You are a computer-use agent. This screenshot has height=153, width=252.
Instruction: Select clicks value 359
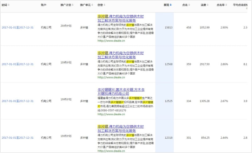[189, 64]
